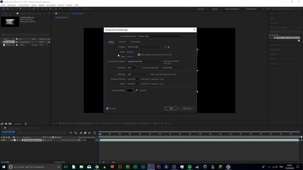Pick background color with the eyedropper

pyautogui.click(x=136, y=90)
